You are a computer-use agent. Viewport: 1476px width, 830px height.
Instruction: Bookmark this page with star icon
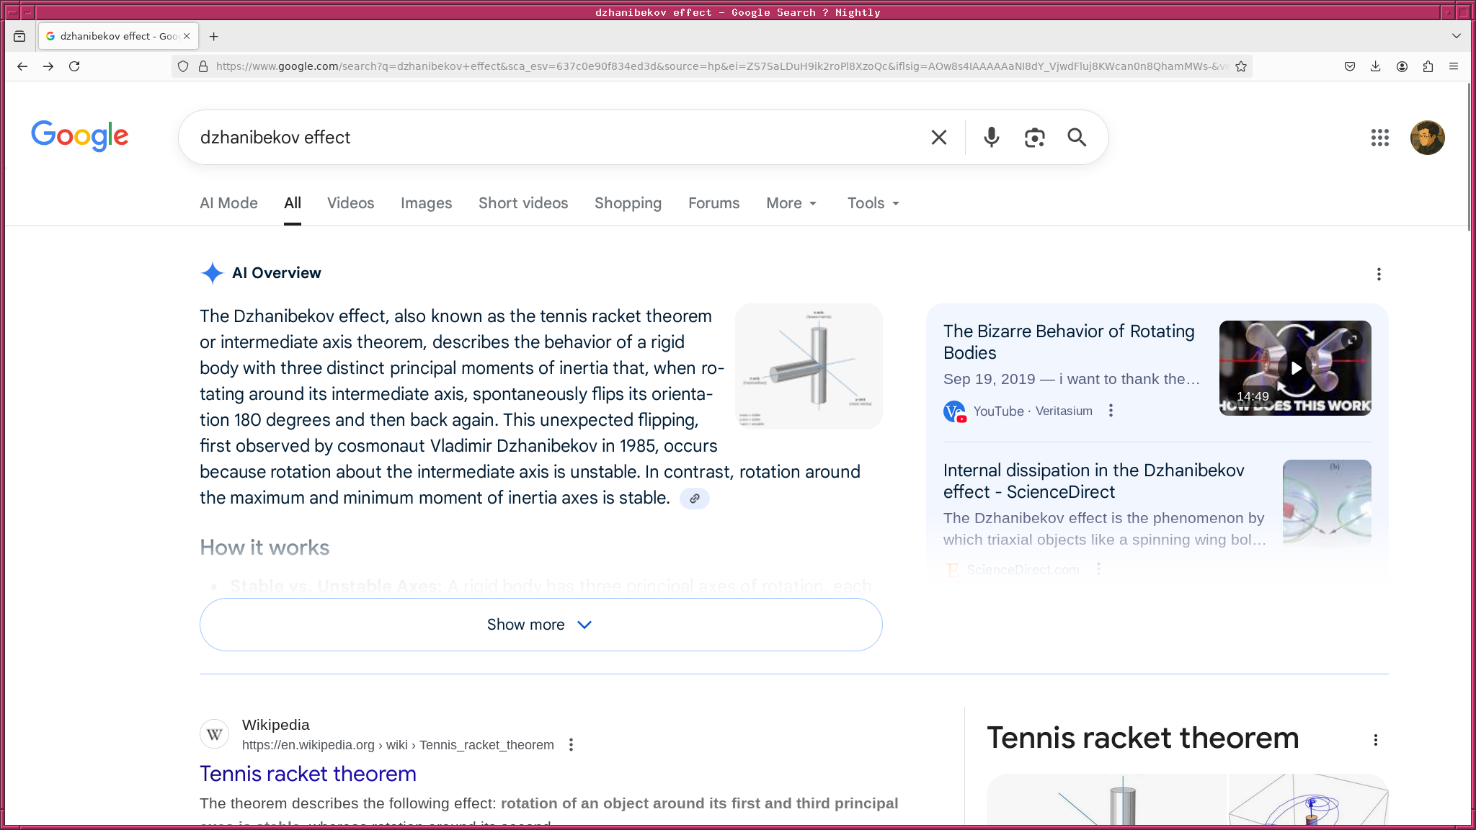pyautogui.click(x=1241, y=66)
